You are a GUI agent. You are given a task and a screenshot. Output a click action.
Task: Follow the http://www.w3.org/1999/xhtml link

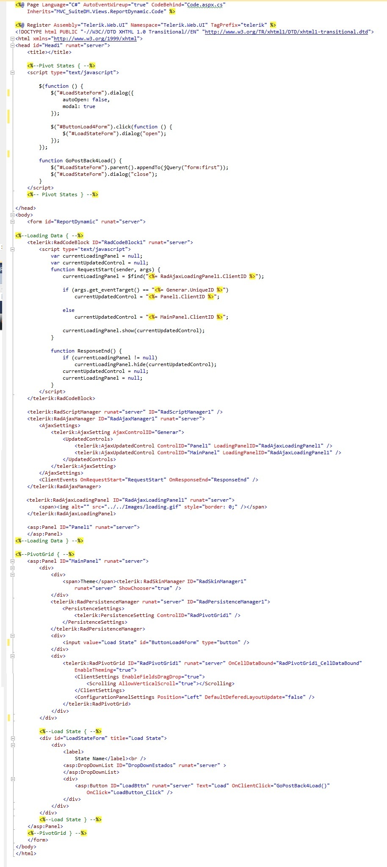[95, 39]
